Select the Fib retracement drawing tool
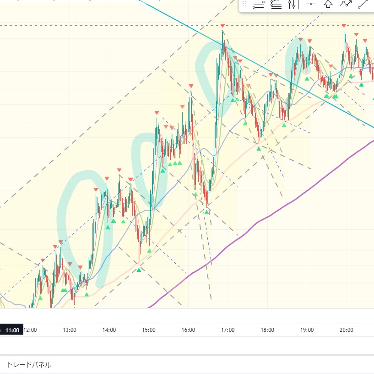 (259, 5)
